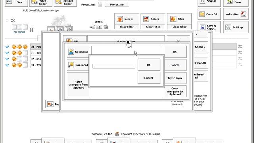The height and width of the screenshot is (143, 254).
Task: Toggle the checkmark on row 02 - No
Action: (x=7, y=59)
